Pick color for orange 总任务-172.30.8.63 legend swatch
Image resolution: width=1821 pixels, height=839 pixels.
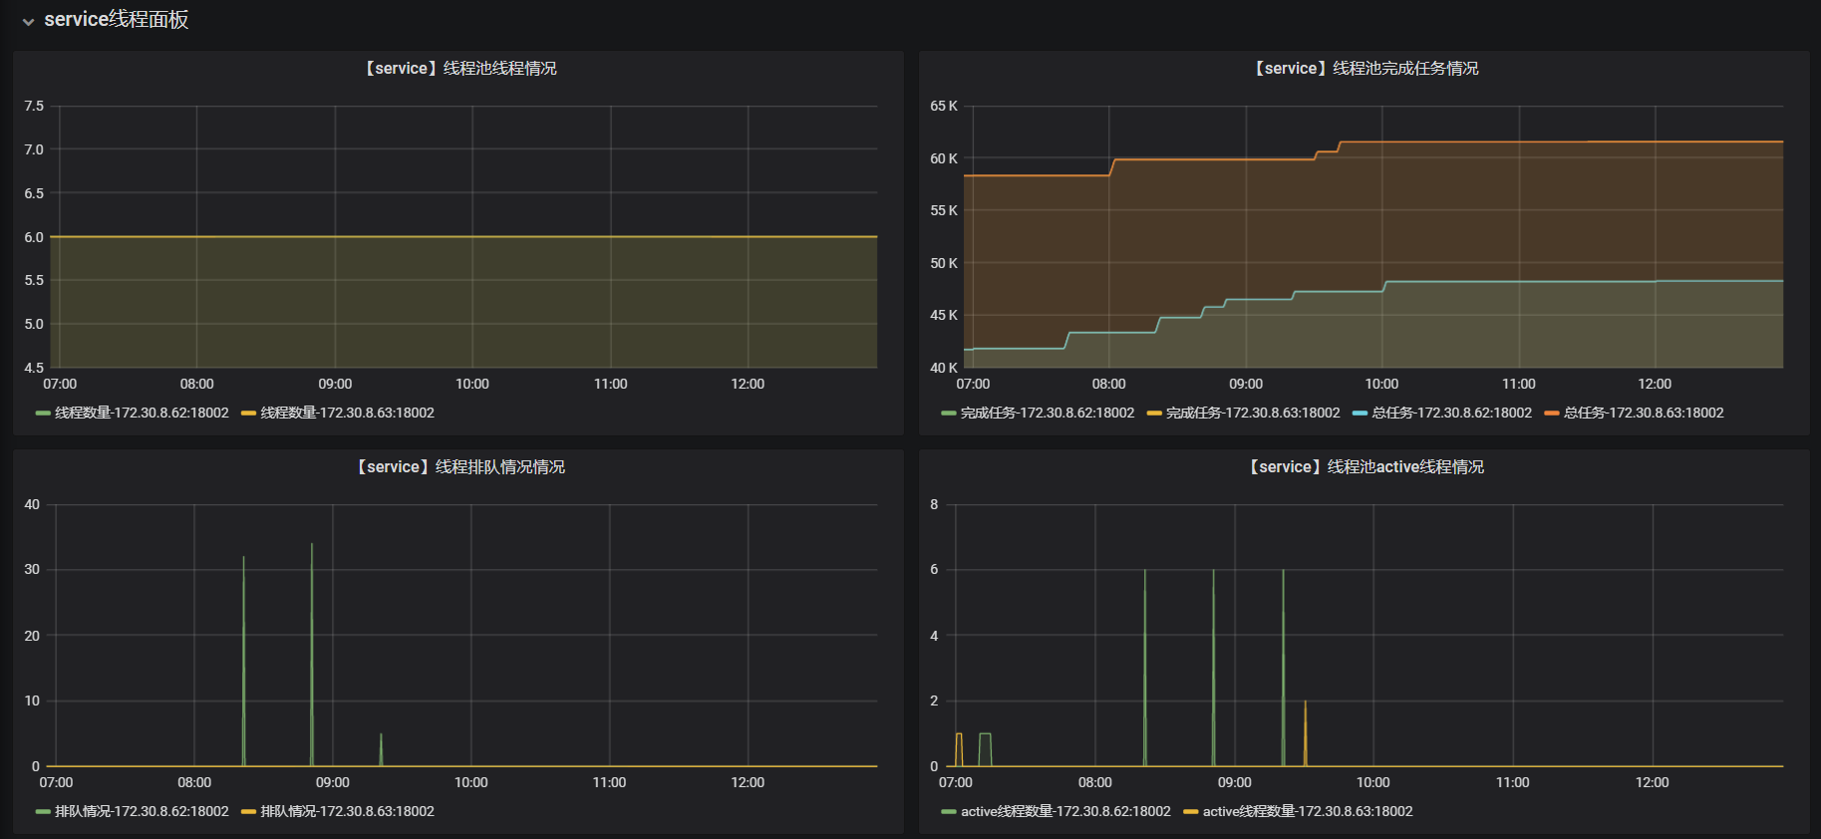coord(1551,413)
